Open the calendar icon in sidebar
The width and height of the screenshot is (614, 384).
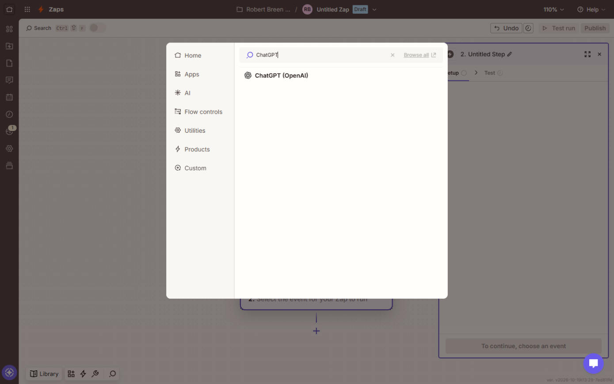pos(9,97)
